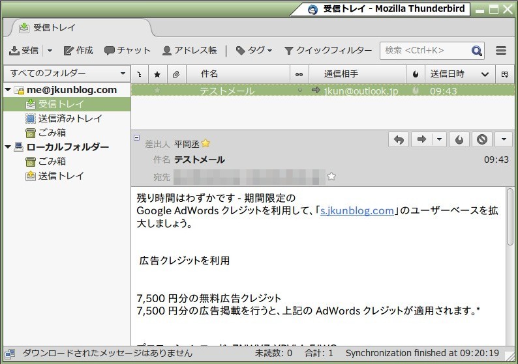Toggle the yellow star beside 平岡丞
The image size is (518, 364).
click(x=206, y=143)
